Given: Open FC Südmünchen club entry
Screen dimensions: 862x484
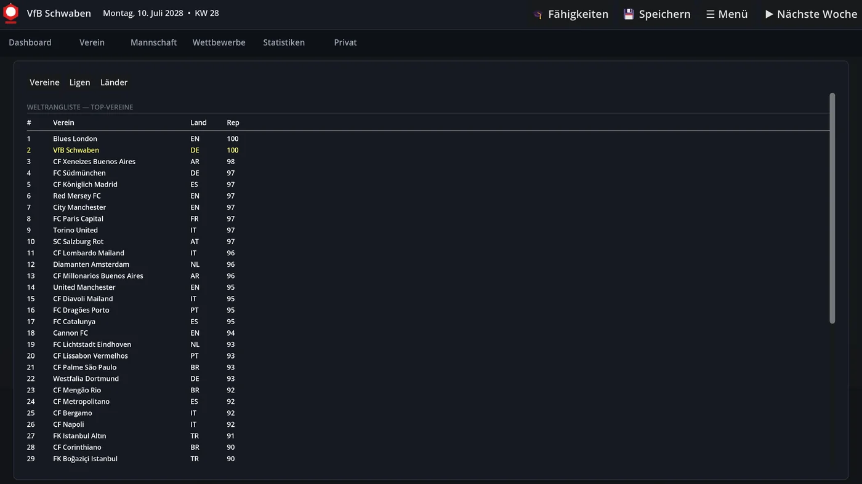Looking at the screenshot, I should coord(428,173).
